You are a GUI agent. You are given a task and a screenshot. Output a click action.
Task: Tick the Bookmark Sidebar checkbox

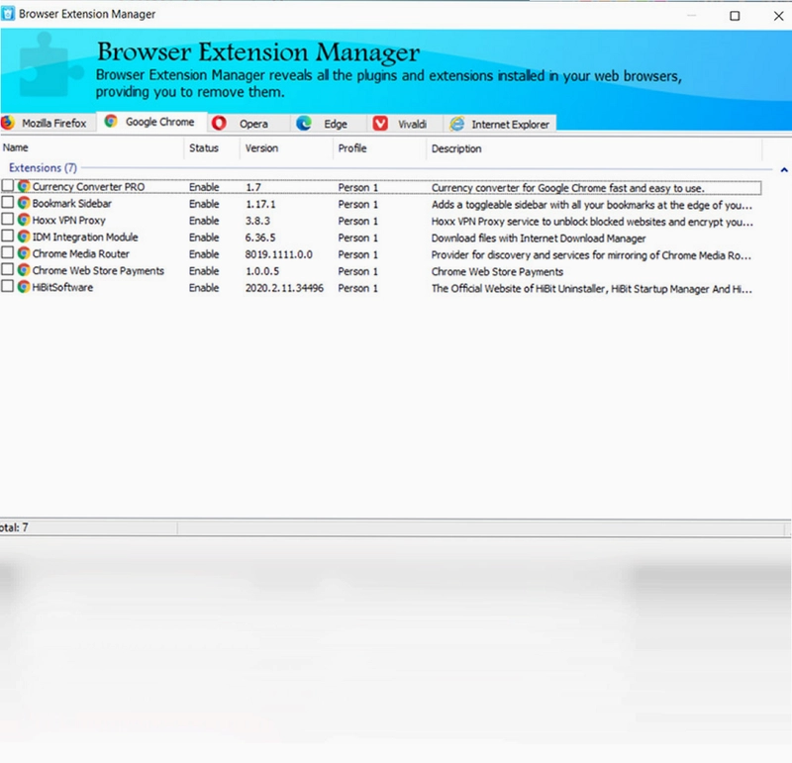(7, 203)
